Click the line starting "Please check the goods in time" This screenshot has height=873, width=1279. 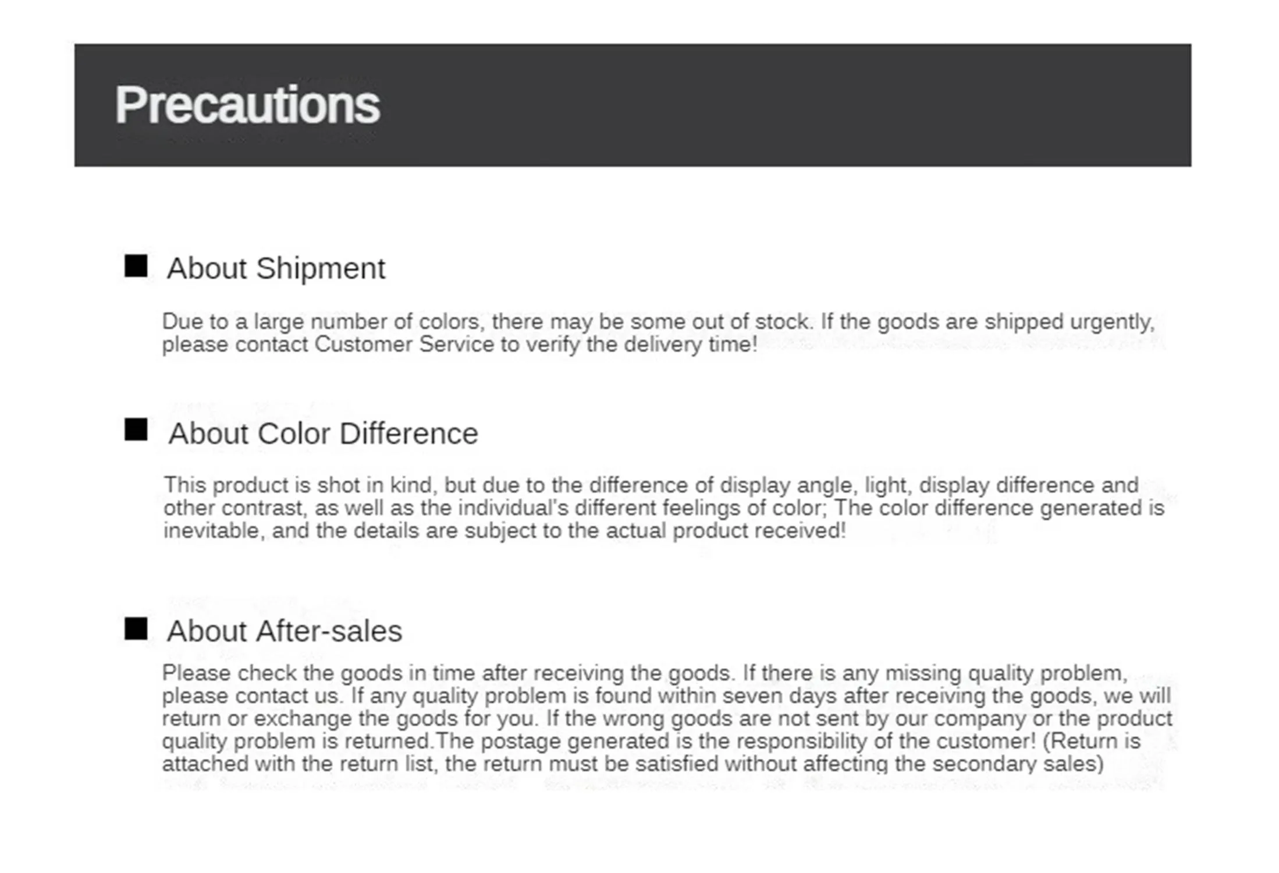(645, 673)
